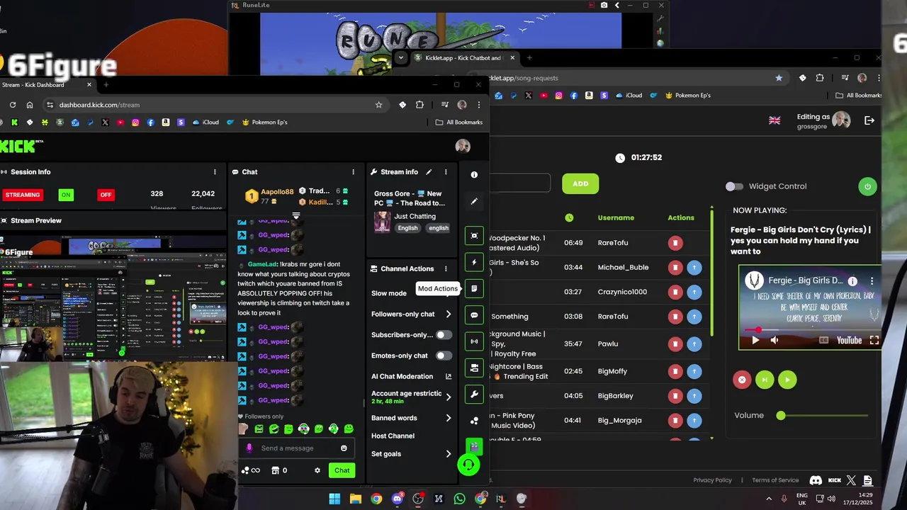Click Host Channel action
Screen dimensions: 907x510
click(393, 436)
